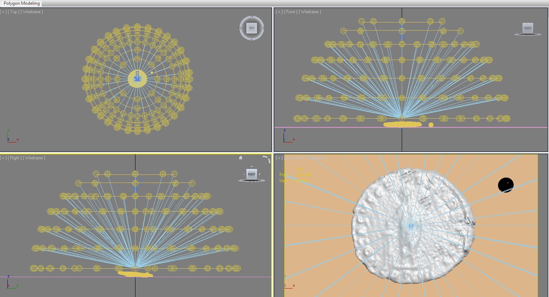Click the N compass letter on Top ViewCube
Image resolution: width=549 pixels, height=297 pixels.
(252, 17)
